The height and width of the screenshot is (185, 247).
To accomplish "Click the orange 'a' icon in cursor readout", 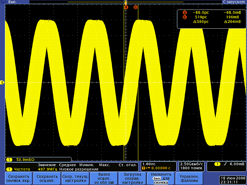I will 185,13.
